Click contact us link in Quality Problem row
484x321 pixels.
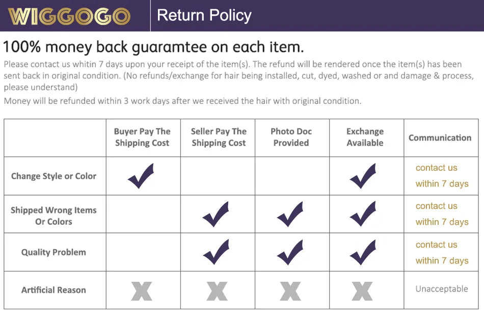(437, 245)
